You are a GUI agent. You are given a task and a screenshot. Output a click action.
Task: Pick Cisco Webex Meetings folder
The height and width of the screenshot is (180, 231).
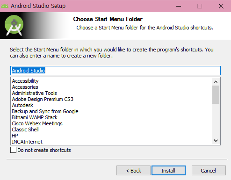click(x=37, y=123)
